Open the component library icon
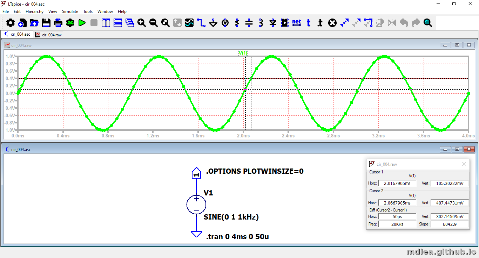 click(x=285, y=23)
